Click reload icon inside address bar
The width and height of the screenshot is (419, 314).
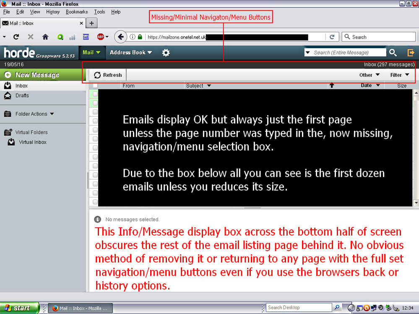pos(332,37)
